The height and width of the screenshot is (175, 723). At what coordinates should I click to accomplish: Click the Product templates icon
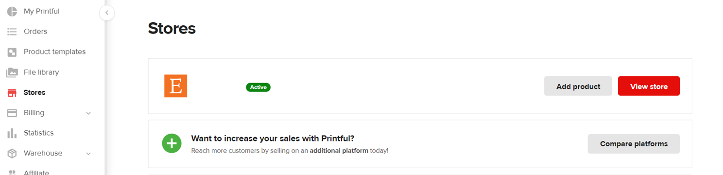(12, 52)
